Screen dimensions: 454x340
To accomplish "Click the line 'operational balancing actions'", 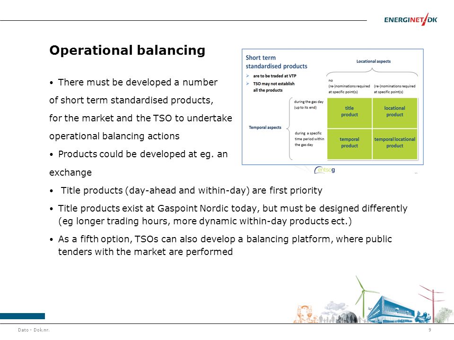I will (x=114, y=136).
